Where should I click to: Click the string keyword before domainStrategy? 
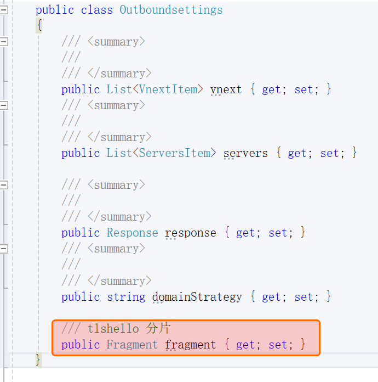[126, 297]
